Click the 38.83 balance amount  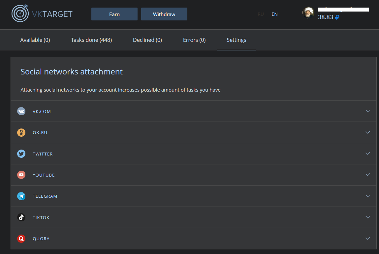pos(325,17)
